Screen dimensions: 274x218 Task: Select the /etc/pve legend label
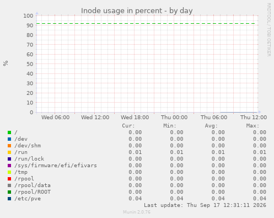(28, 199)
